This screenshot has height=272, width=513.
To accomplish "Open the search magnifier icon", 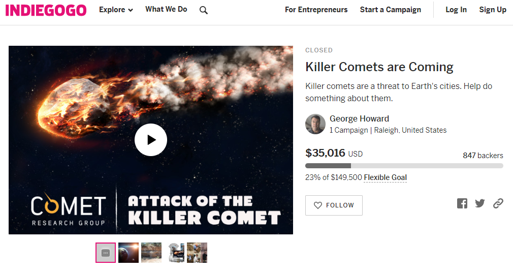I will (204, 10).
